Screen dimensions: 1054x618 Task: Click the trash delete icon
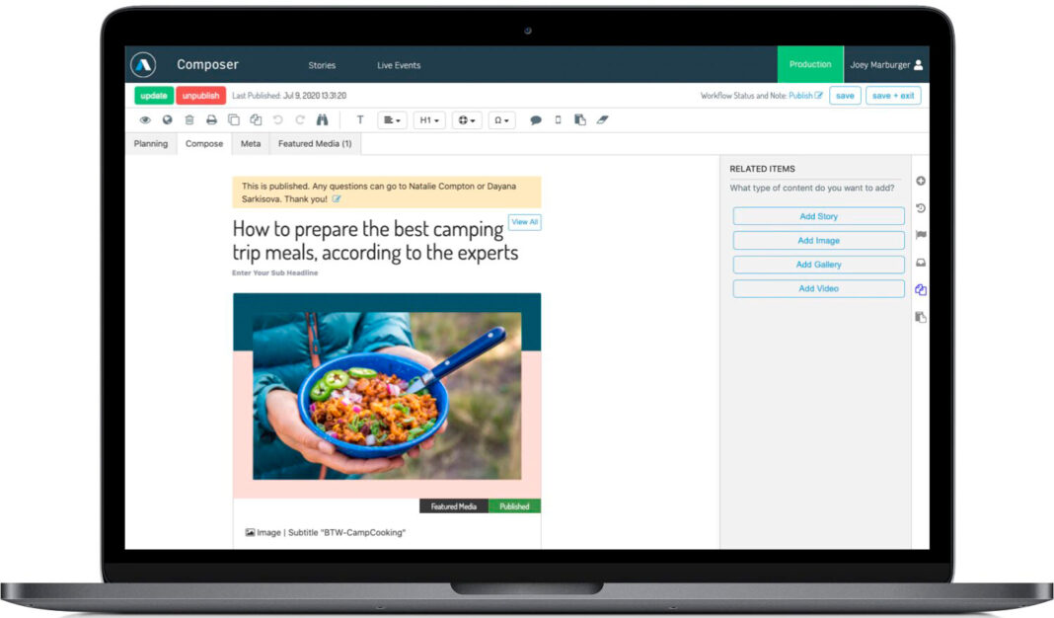189,120
